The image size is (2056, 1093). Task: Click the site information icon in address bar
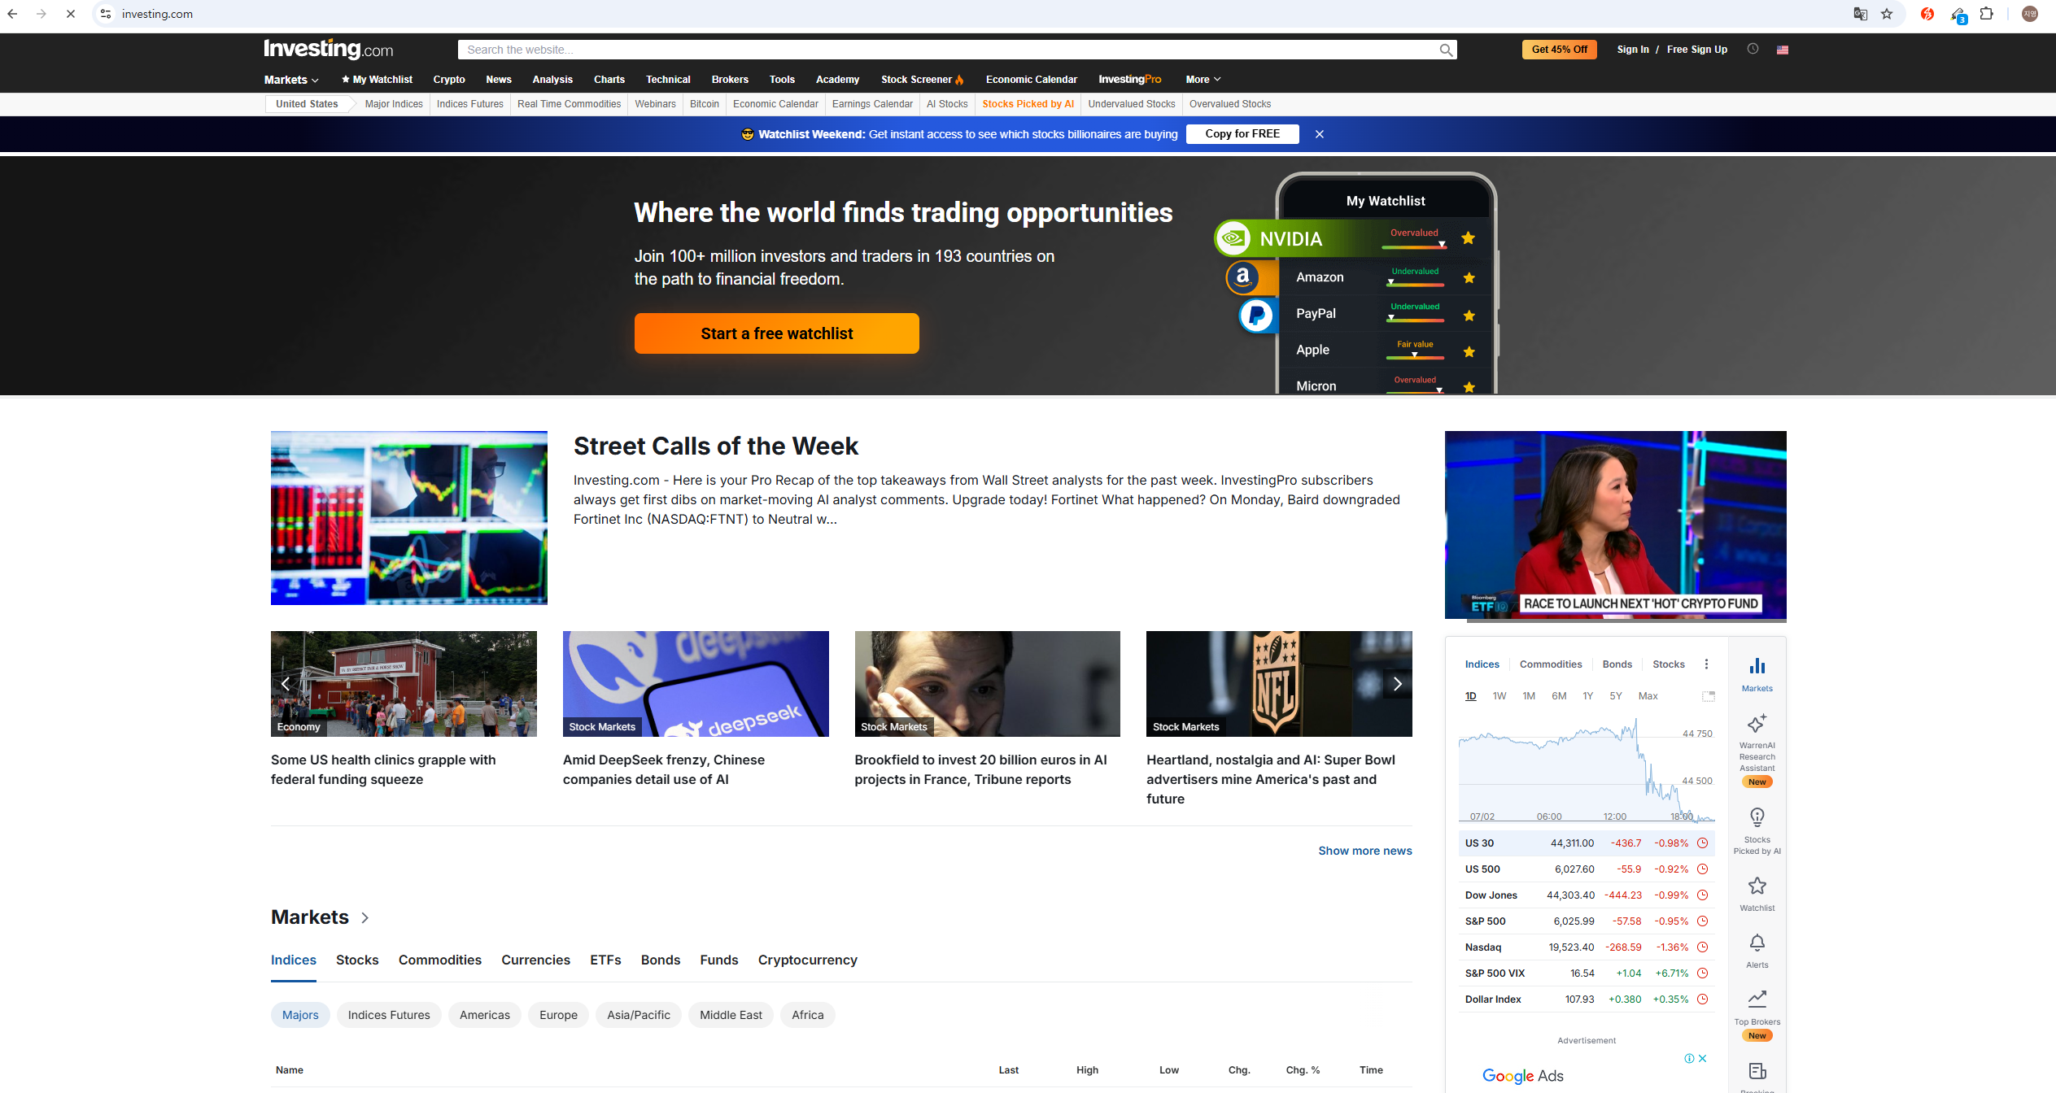(x=106, y=14)
